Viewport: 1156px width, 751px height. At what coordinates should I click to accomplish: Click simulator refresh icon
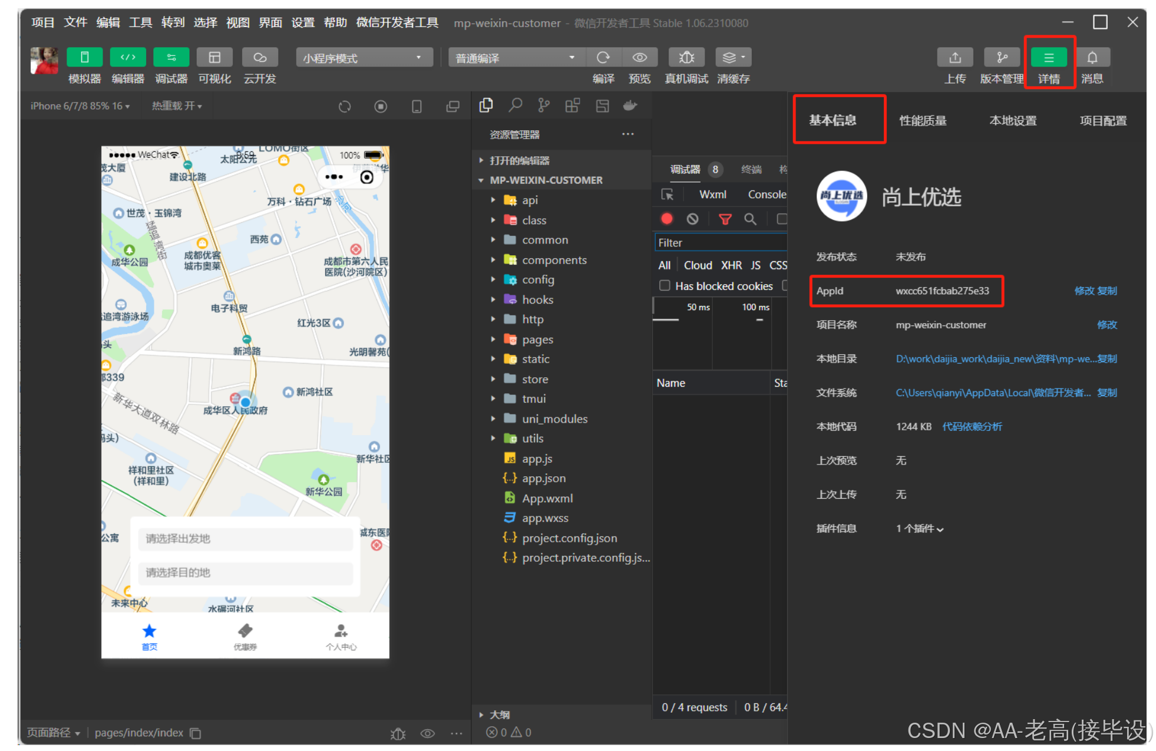click(345, 106)
